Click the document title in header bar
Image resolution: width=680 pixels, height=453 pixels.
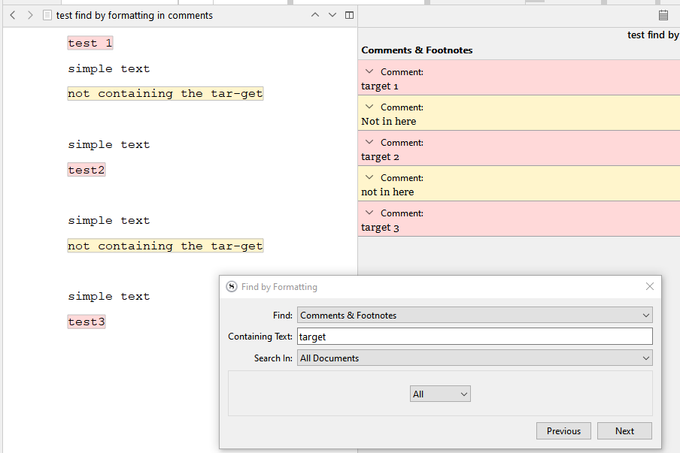pos(135,16)
